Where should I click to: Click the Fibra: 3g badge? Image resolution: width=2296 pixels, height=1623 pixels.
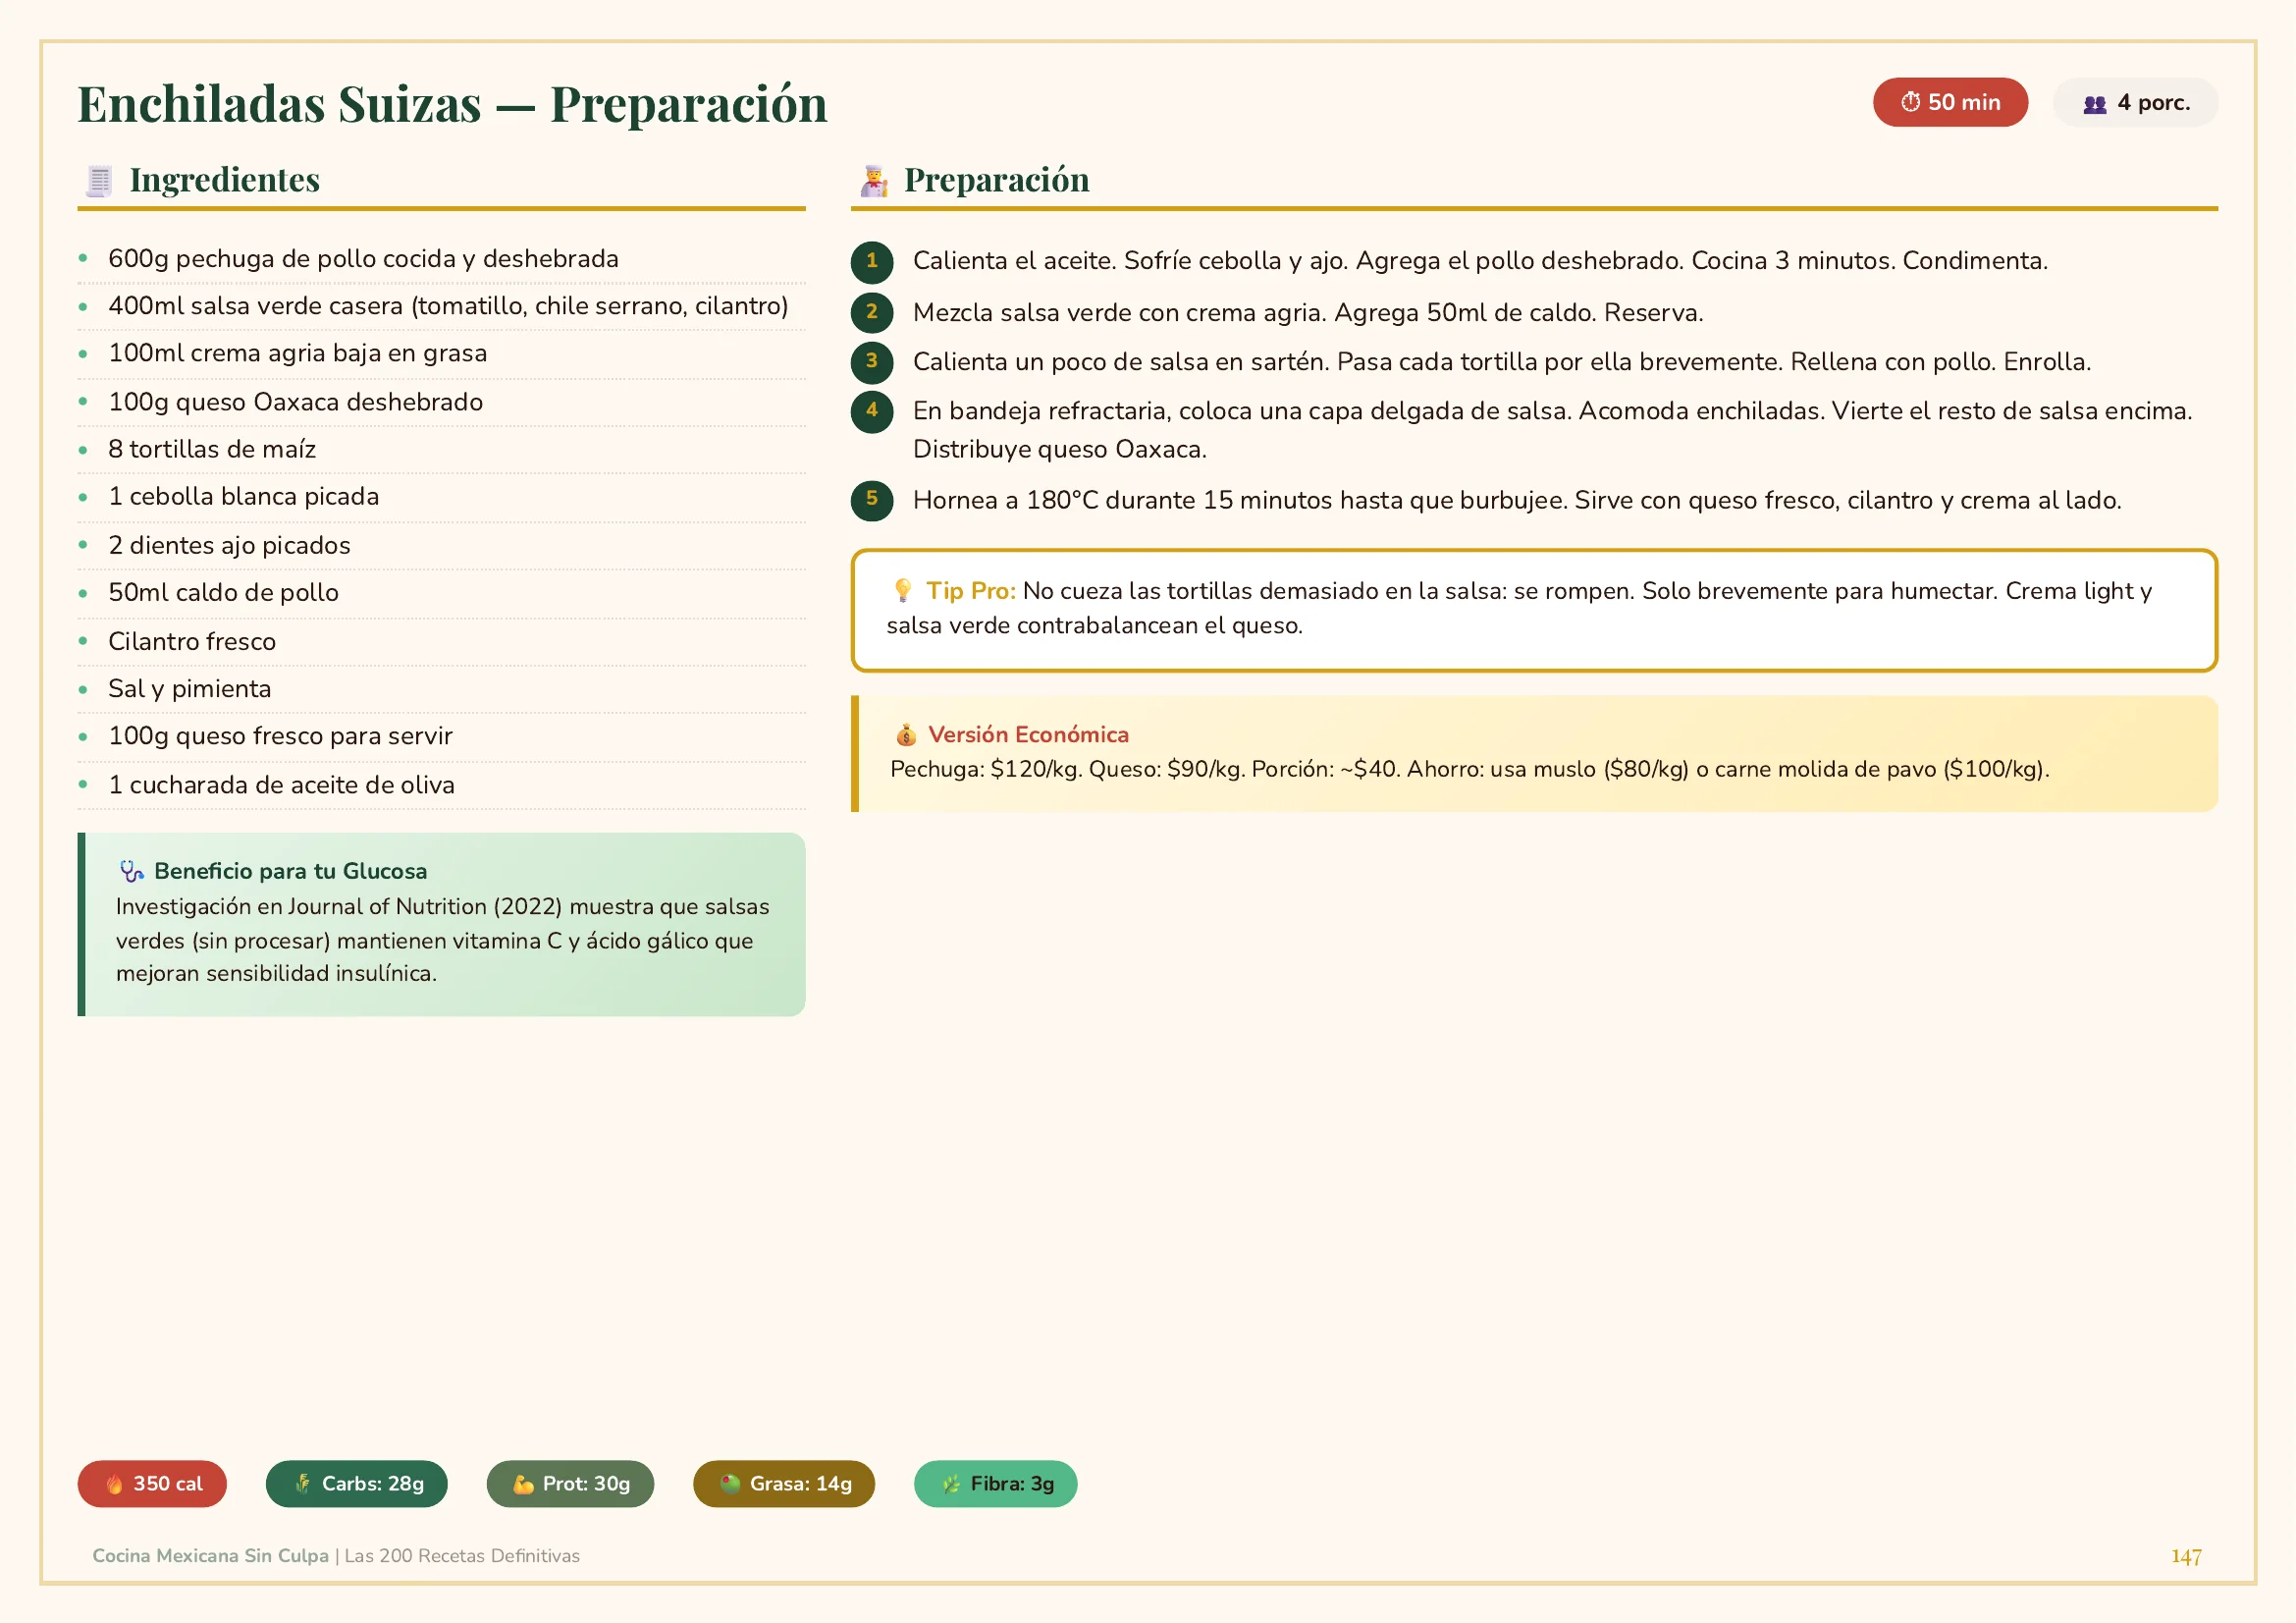[995, 1484]
